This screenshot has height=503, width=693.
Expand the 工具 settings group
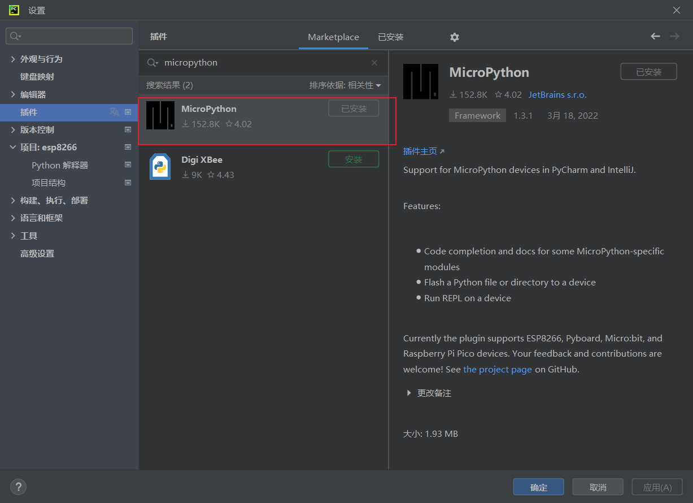(13, 236)
